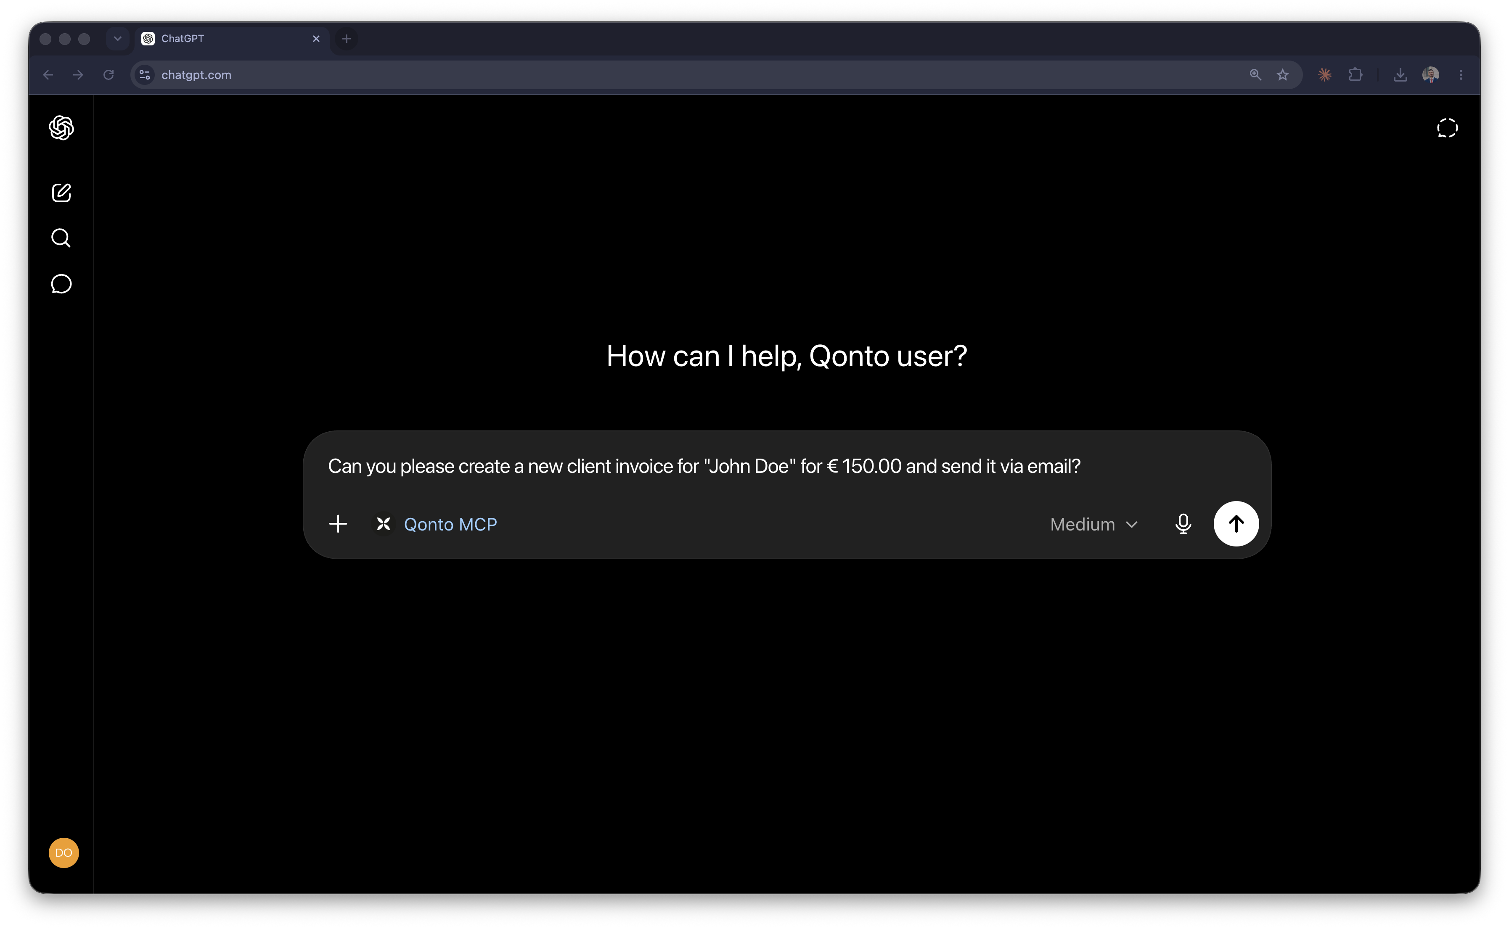This screenshot has width=1509, height=929.
Task: Go back with browser back arrow
Action: click(48, 75)
